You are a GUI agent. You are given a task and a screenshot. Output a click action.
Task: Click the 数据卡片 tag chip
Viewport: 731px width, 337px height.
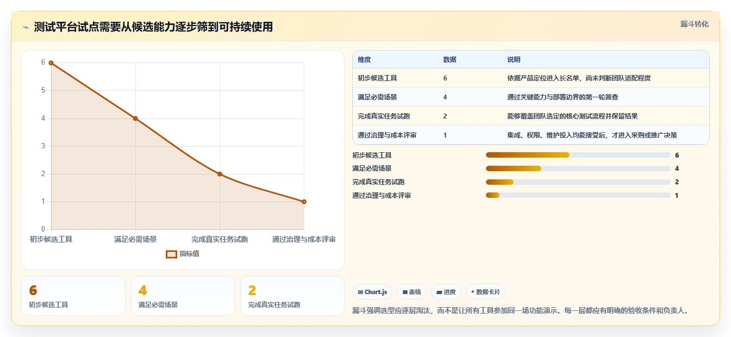click(x=485, y=292)
